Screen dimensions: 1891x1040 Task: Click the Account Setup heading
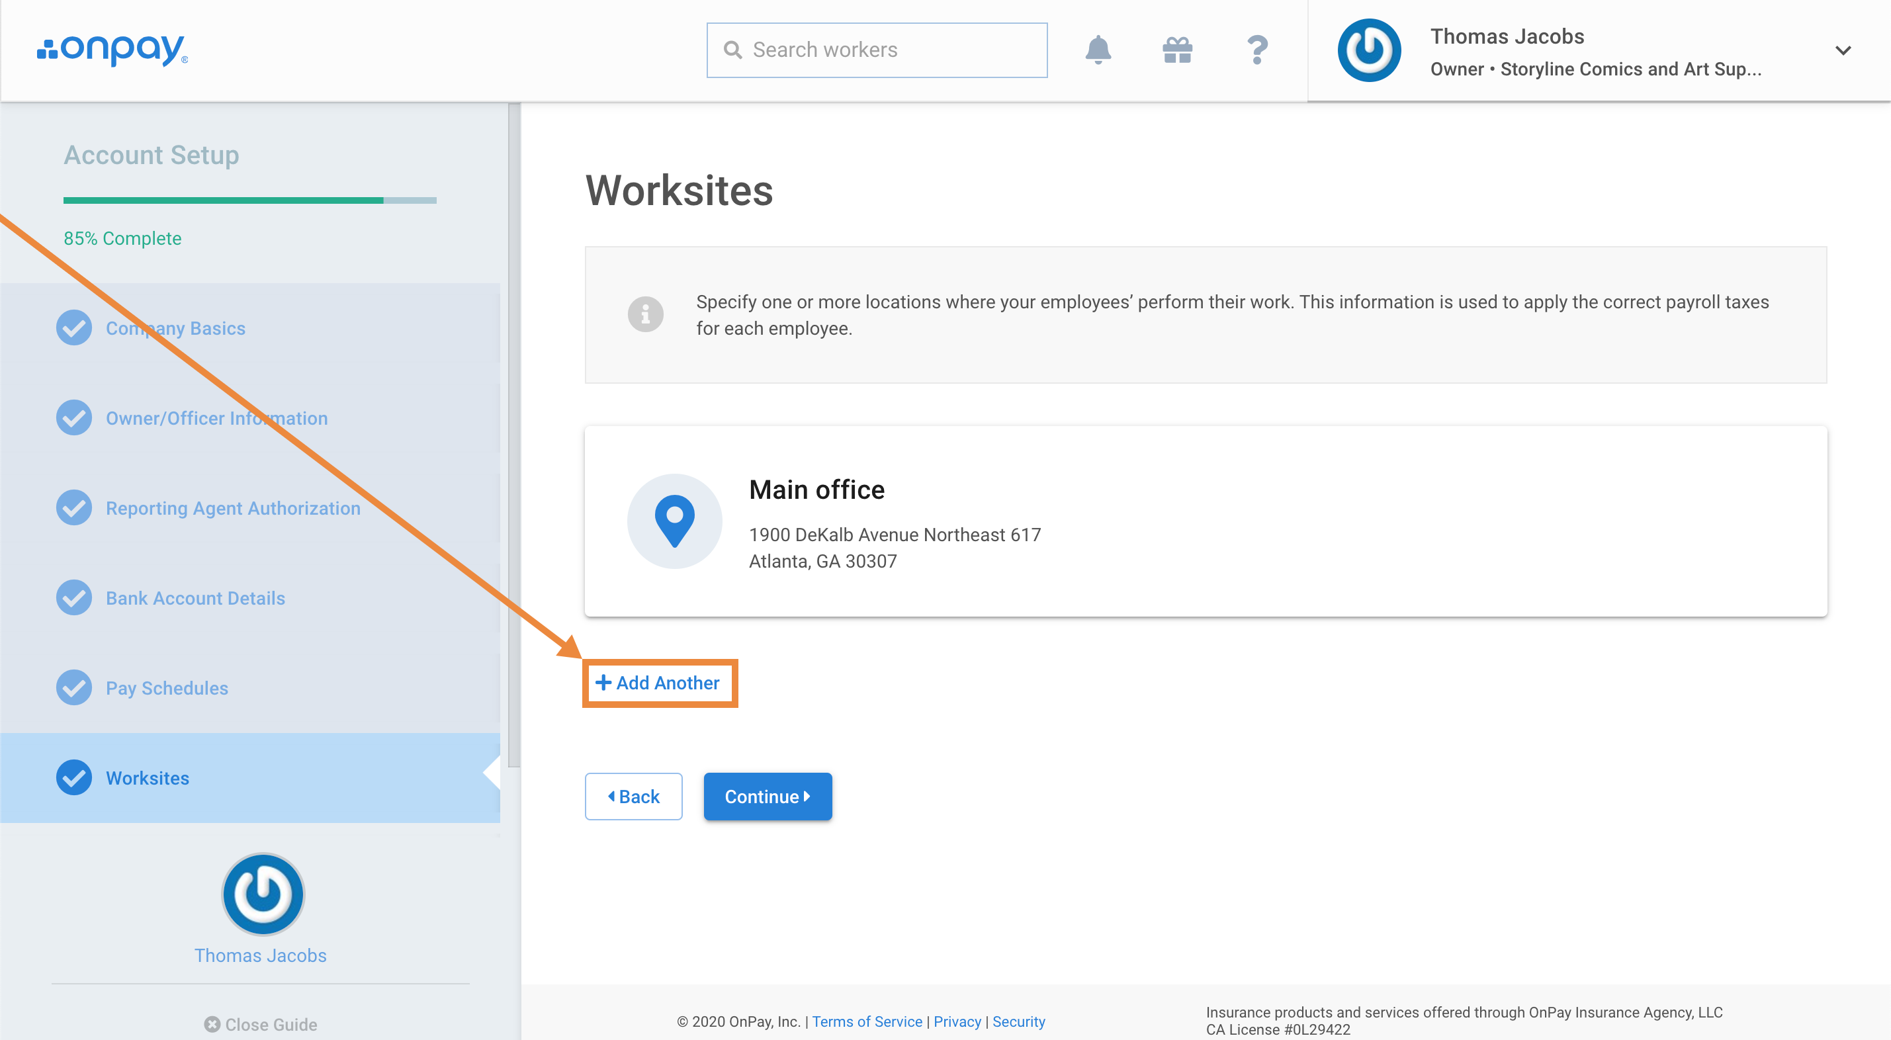(152, 155)
